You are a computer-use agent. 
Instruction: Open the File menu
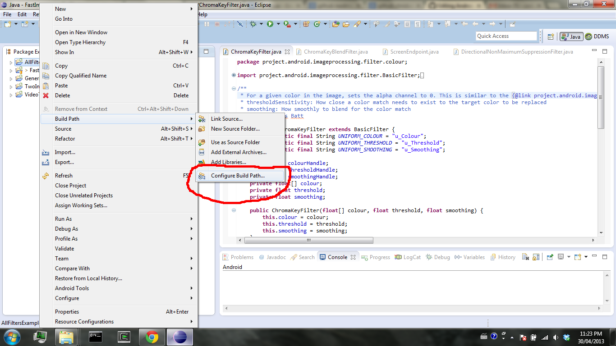pos(7,14)
